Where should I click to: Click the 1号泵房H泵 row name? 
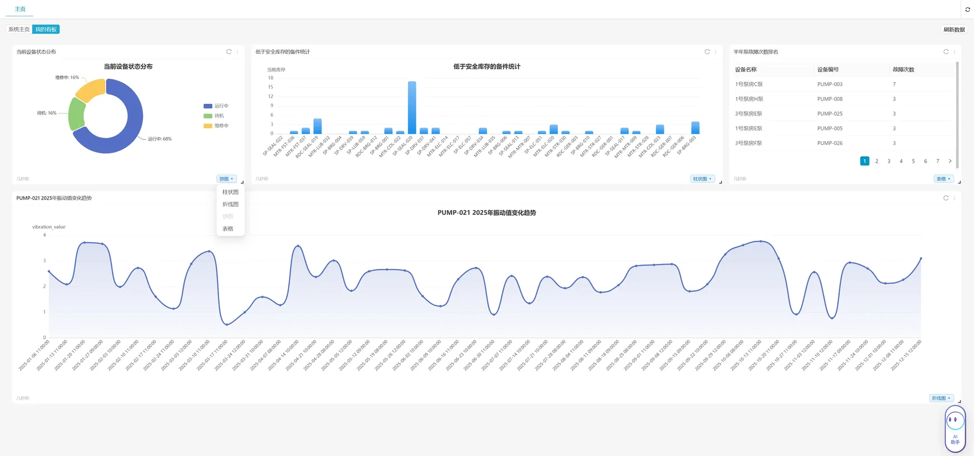coord(749,99)
